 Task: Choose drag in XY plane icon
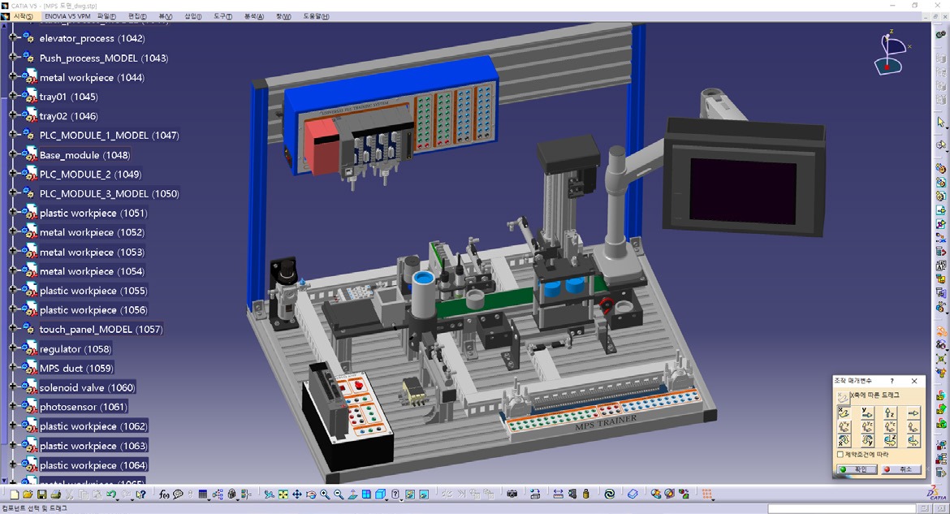click(844, 427)
